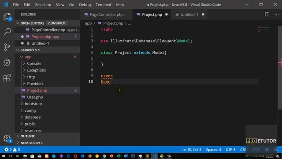This screenshot has width=282, height=159.
Task: Open the Source Control view
Action: pos(7,47)
